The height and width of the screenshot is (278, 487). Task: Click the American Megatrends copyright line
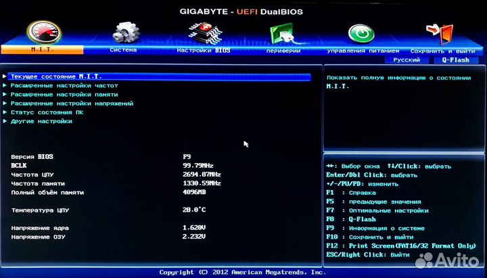243,273
